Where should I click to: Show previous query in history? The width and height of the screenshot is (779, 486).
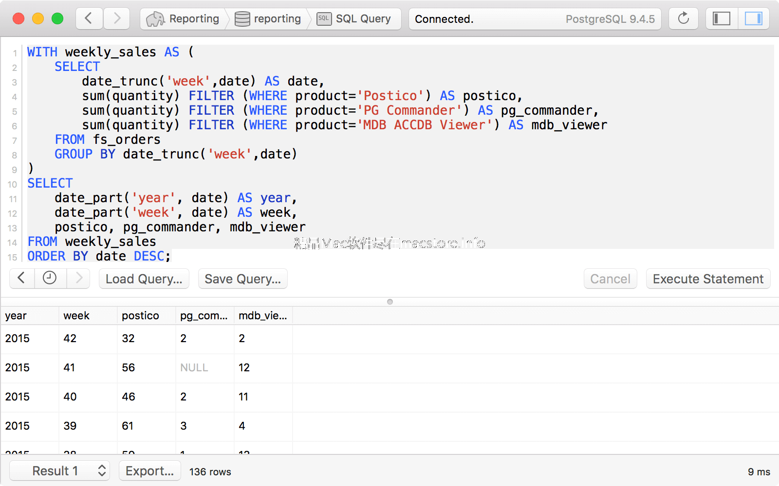(21, 278)
